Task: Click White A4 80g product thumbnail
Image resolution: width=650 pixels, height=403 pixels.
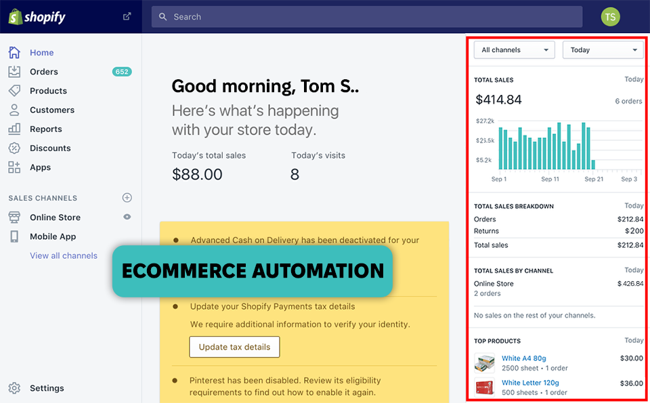Action: tap(485, 363)
